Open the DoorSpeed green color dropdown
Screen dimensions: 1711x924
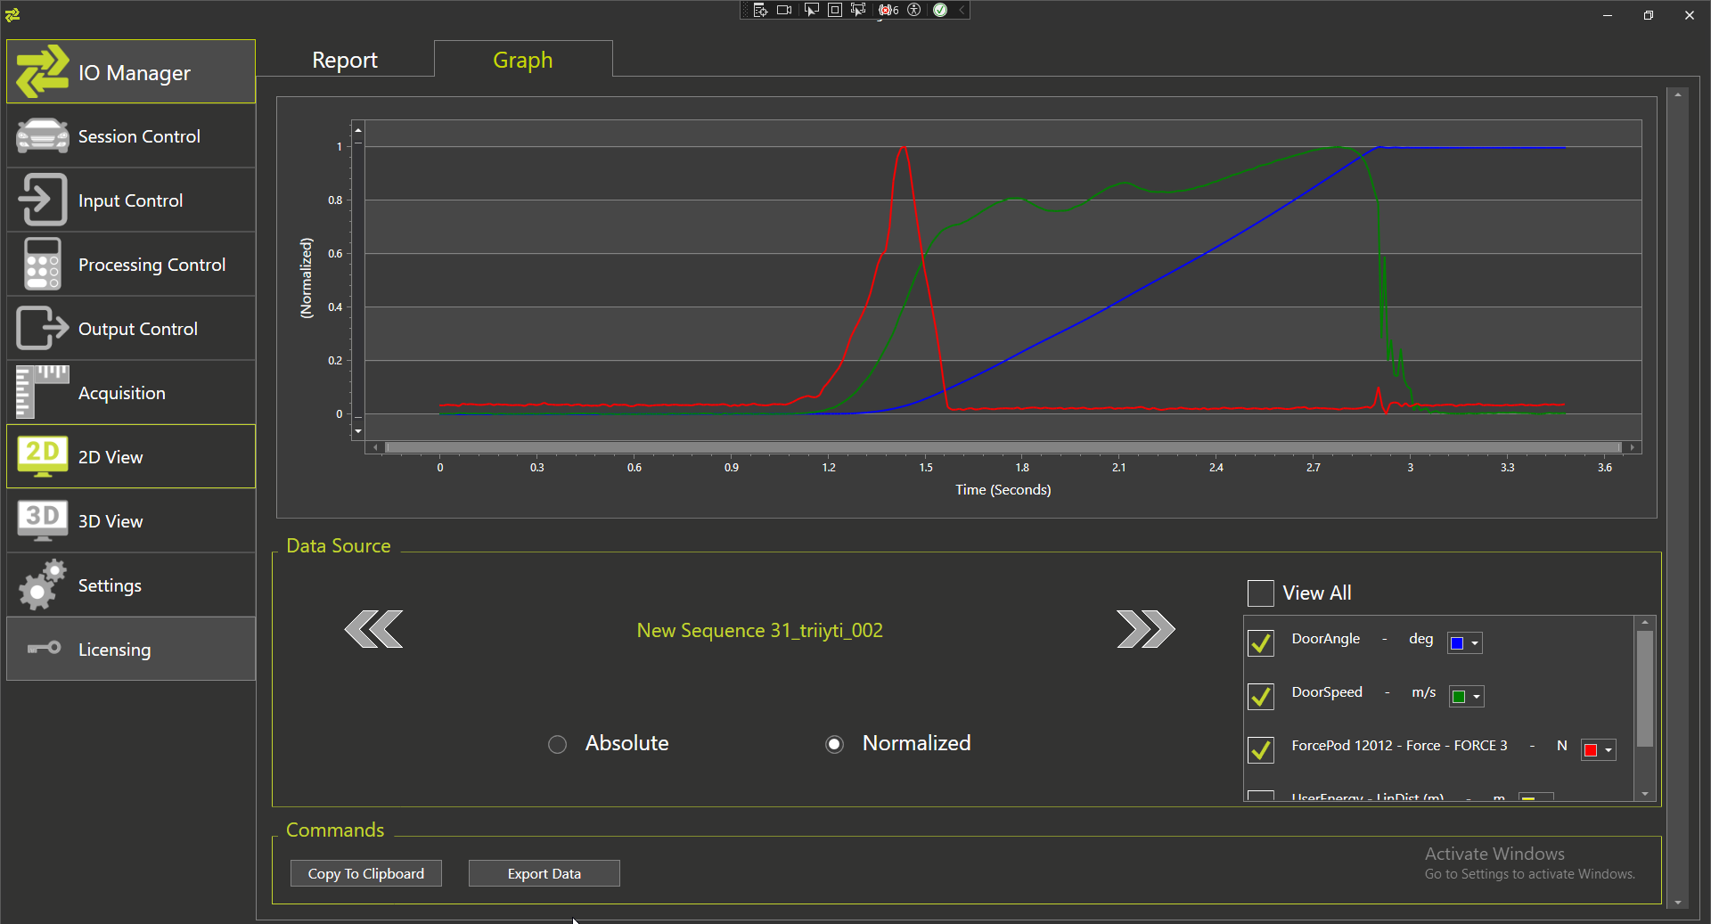[1467, 697]
